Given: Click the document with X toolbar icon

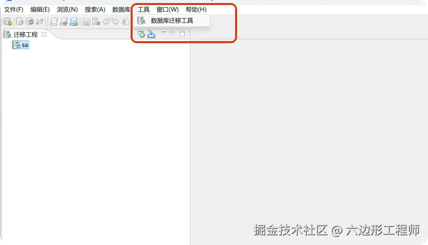Looking at the screenshot, I should pyautogui.click(x=96, y=22).
